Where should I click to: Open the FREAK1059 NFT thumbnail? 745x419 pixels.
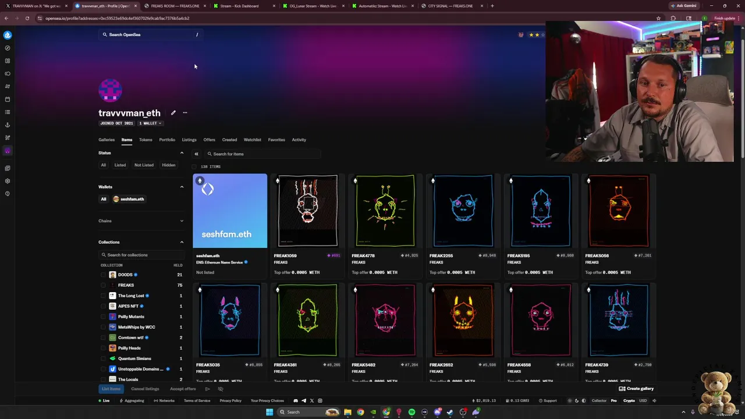click(x=307, y=211)
